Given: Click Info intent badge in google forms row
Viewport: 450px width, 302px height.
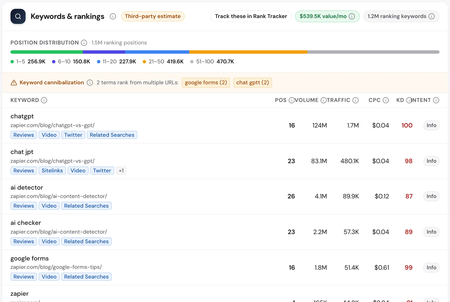Looking at the screenshot, I should pyautogui.click(x=431, y=268).
